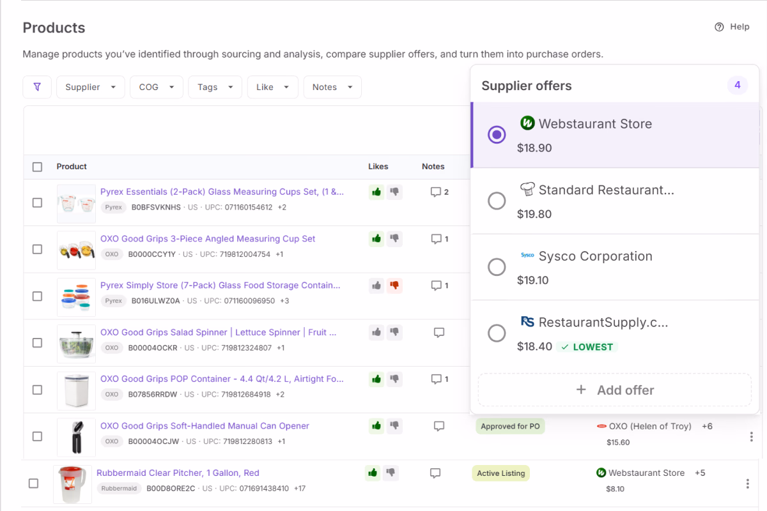The height and width of the screenshot is (511, 767).
Task: Expand the +5 supplier offers for Webstaurant Store
Action: tap(700, 473)
